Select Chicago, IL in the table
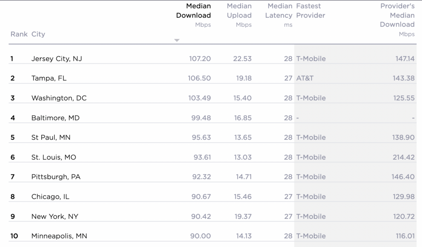Image resolution: width=422 pixels, height=247 pixels. [50, 197]
